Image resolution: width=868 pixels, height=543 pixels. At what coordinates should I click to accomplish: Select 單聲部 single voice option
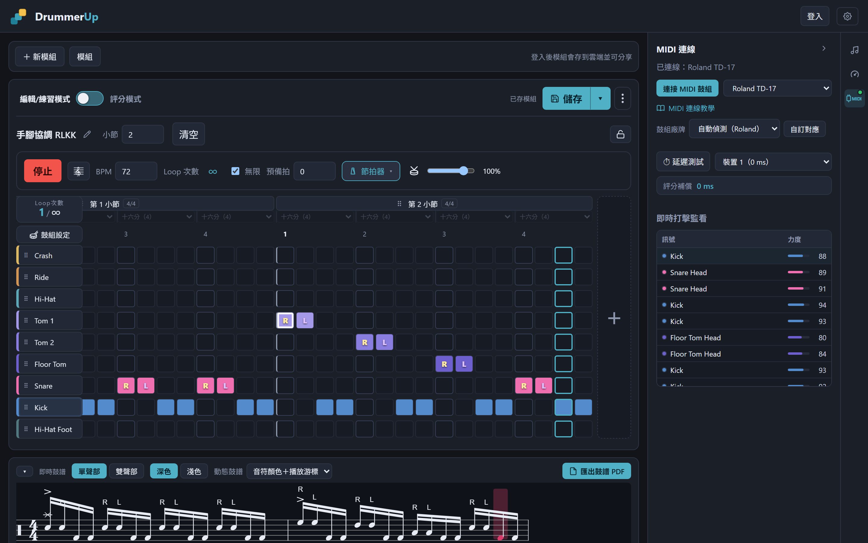pos(89,471)
